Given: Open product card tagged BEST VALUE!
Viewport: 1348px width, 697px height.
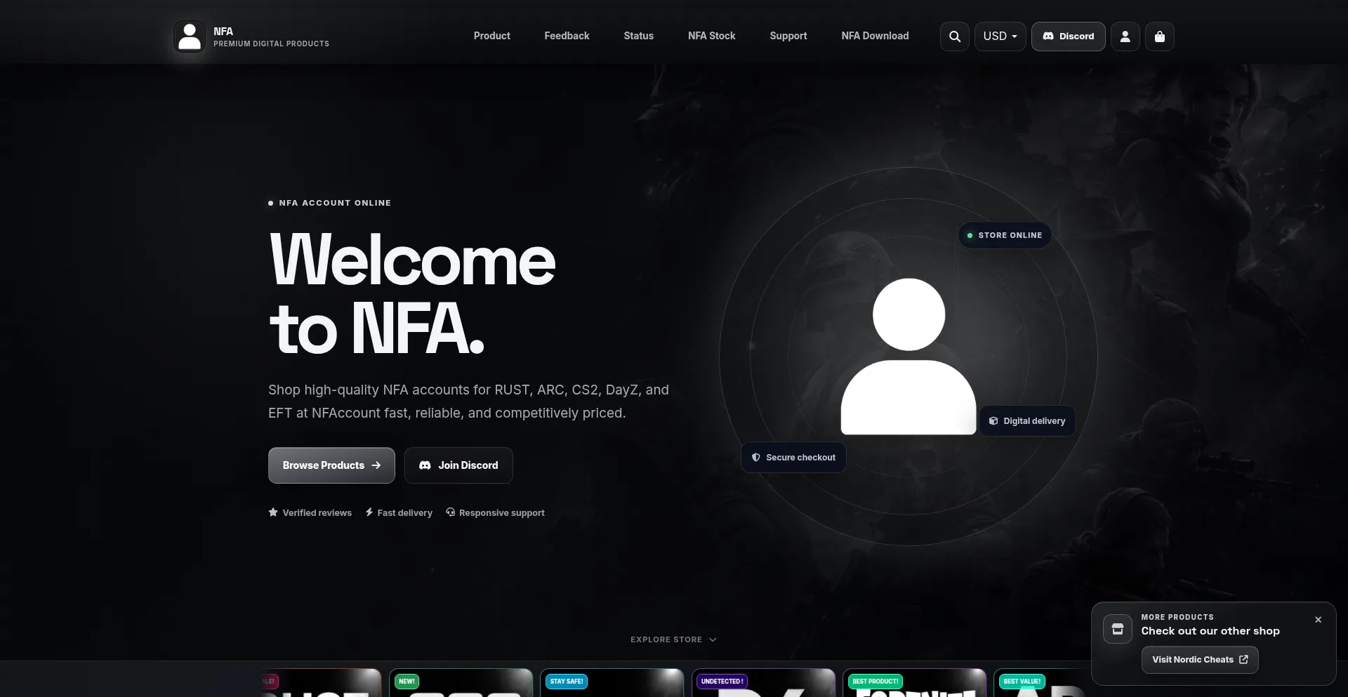Looking at the screenshot, I should [x=1042, y=683].
